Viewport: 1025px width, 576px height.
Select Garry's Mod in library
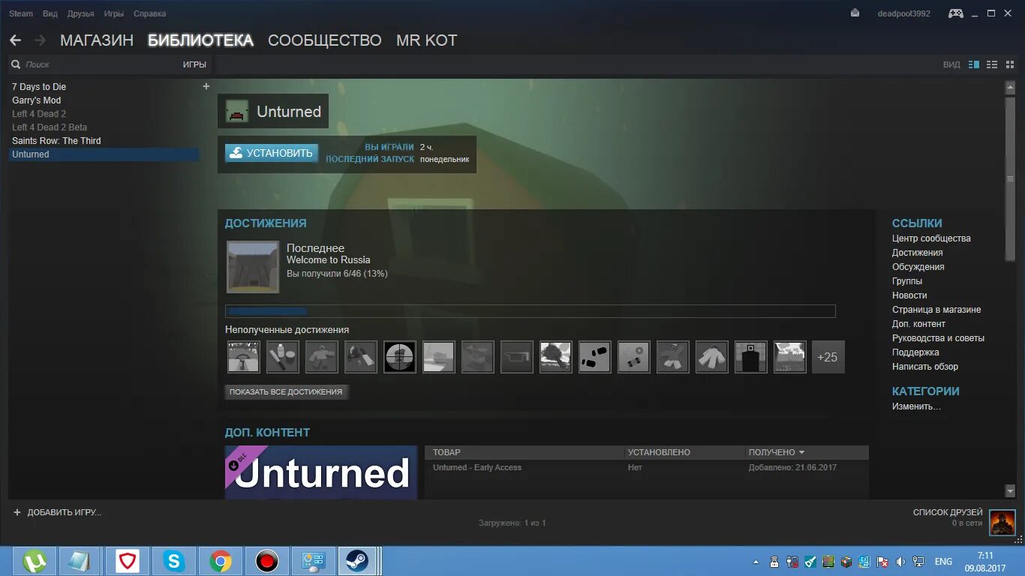[37, 100]
